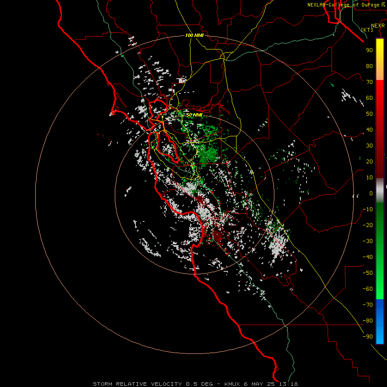Click the 70 value on the velocity scale
Viewport: 387px width, 387px height.
(369, 82)
